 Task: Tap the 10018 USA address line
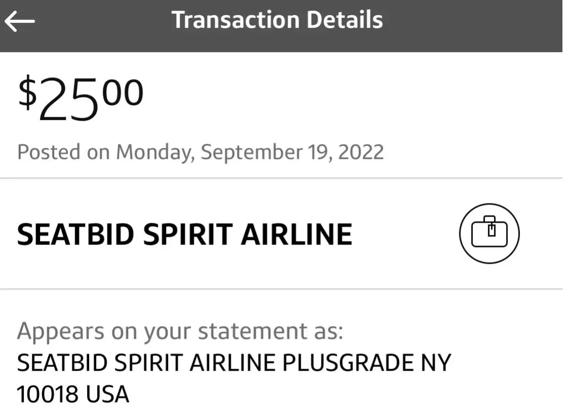click(73, 394)
